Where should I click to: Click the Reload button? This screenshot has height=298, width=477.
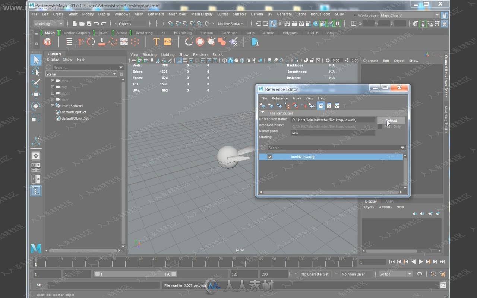point(391,120)
